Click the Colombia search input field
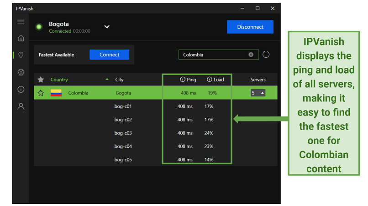The image size is (368, 206). pos(219,55)
